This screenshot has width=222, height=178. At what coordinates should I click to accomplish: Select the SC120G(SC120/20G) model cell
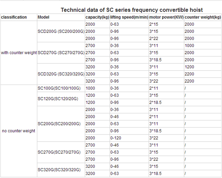tap(58, 99)
